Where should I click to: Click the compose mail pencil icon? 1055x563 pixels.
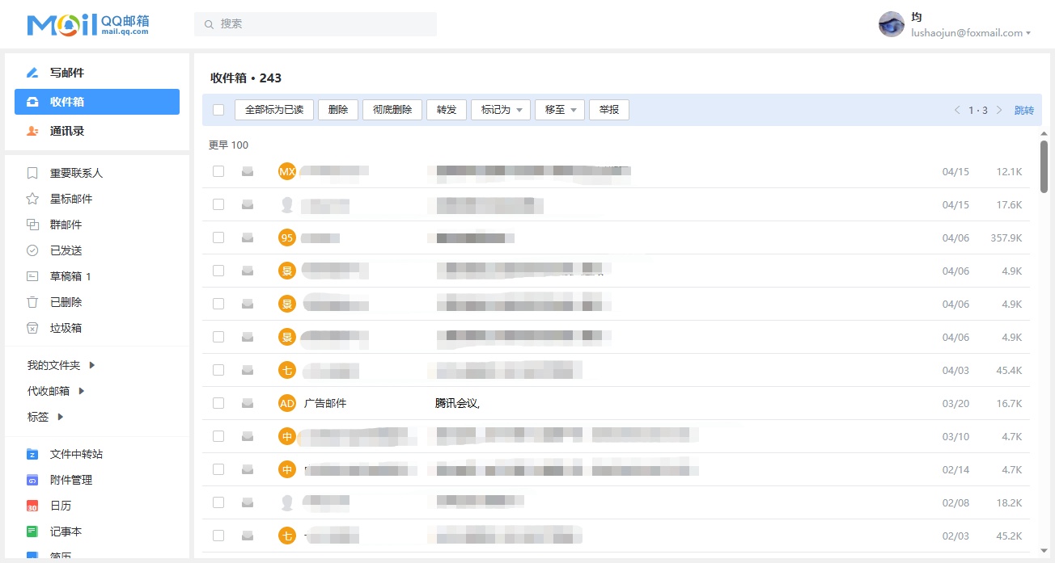[x=32, y=73]
